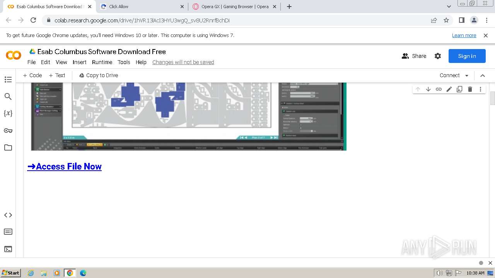495x278 pixels.
Task: Move cell up arrow
Action: coord(418,89)
